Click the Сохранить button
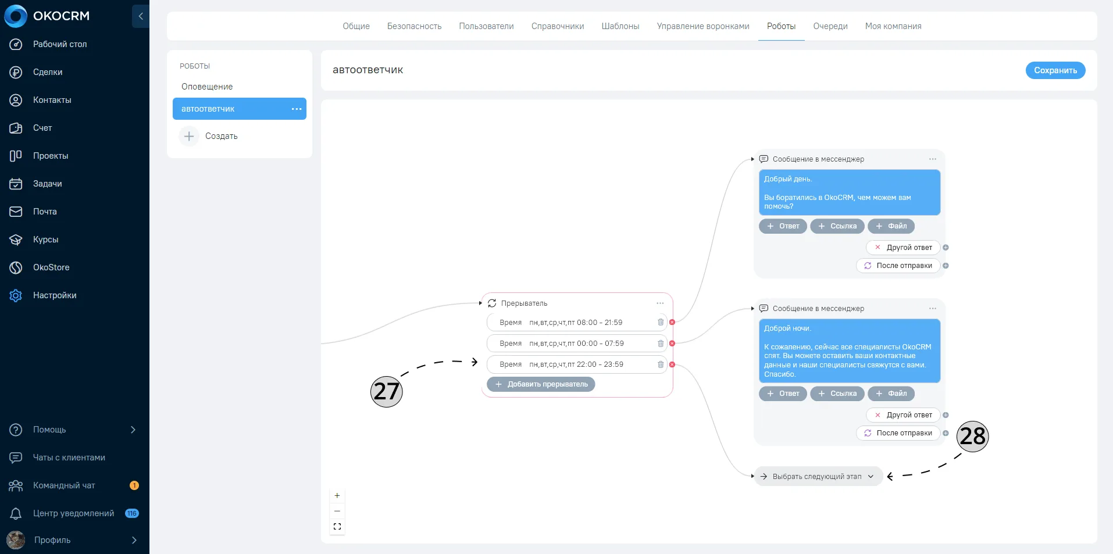Image resolution: width=1113 pixels, height=554 pixels. coord(1055,70)
